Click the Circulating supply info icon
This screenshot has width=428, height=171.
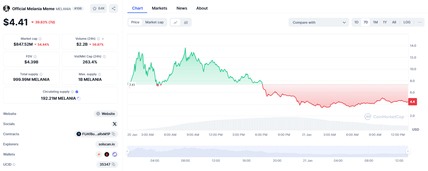click(x=72, y=92)
